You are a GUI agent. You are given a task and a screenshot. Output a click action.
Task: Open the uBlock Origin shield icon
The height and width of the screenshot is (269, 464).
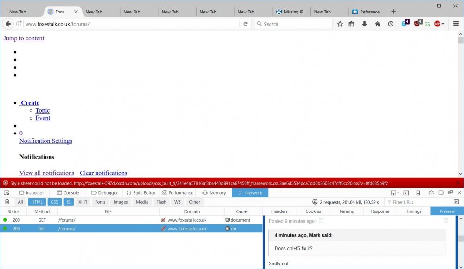(x=418, y=23)
